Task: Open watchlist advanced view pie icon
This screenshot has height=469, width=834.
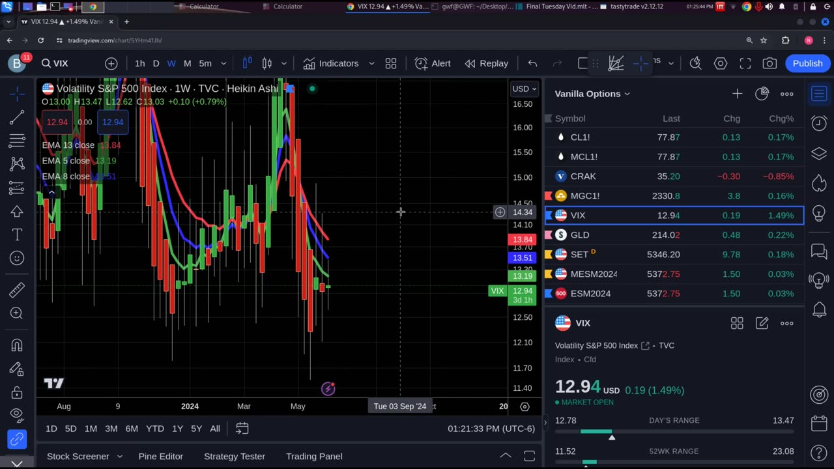Action: tap(762, 94)
